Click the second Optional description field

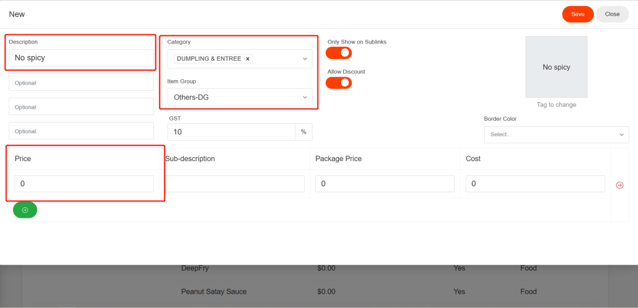(x=81, y=107)
